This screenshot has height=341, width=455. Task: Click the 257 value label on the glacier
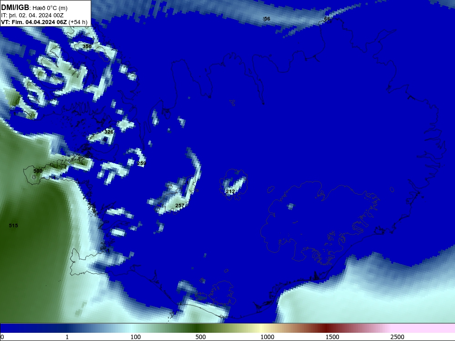(x=180, y=206)
